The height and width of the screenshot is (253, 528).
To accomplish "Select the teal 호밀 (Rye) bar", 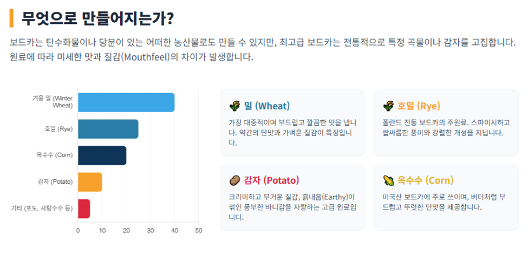I will coord(108,129).
